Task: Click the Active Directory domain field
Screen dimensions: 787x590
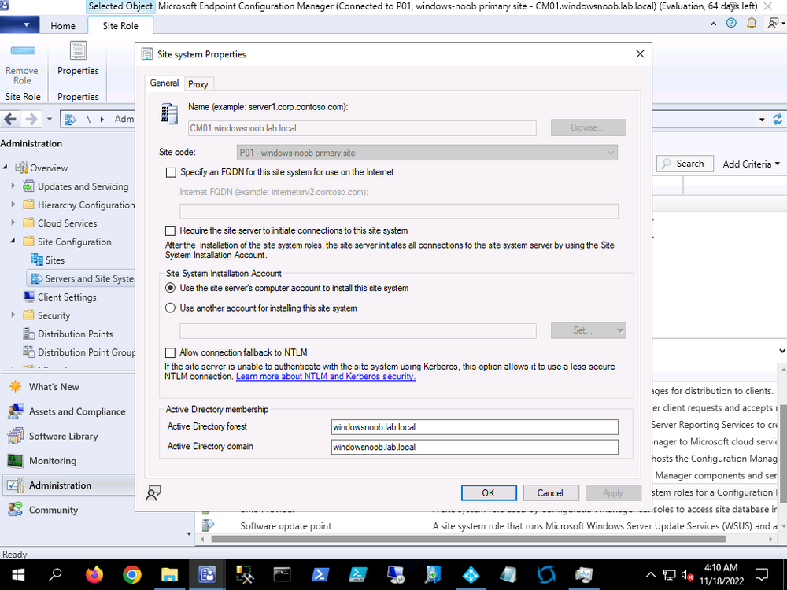Action: click(475, 447)
